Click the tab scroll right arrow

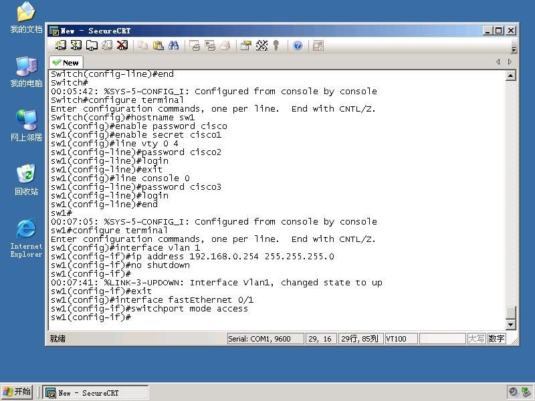click(x=510, y=61)
